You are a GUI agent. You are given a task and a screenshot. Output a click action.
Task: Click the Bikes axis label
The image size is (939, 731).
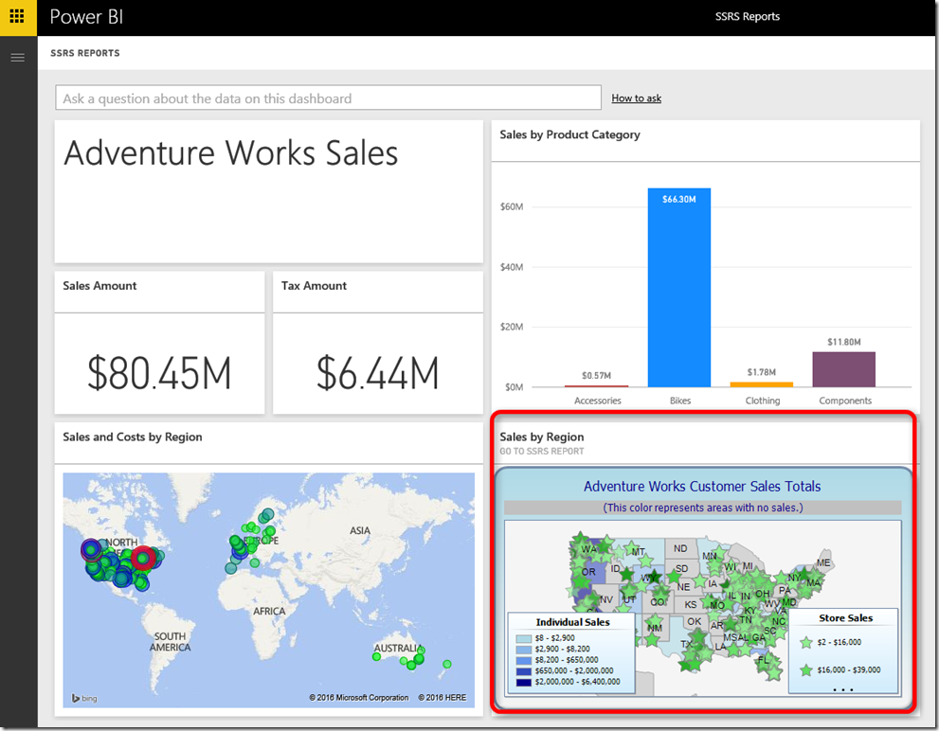click(x=680, y=401)
